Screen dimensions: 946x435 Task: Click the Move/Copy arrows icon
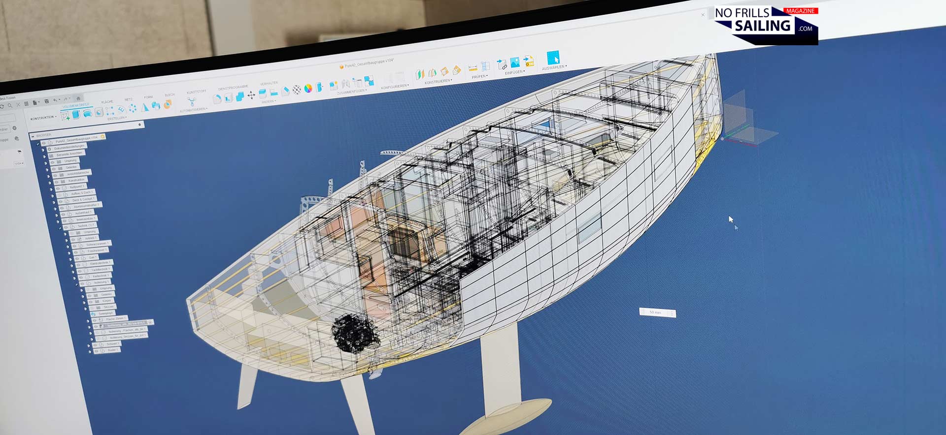click(251, 95)
